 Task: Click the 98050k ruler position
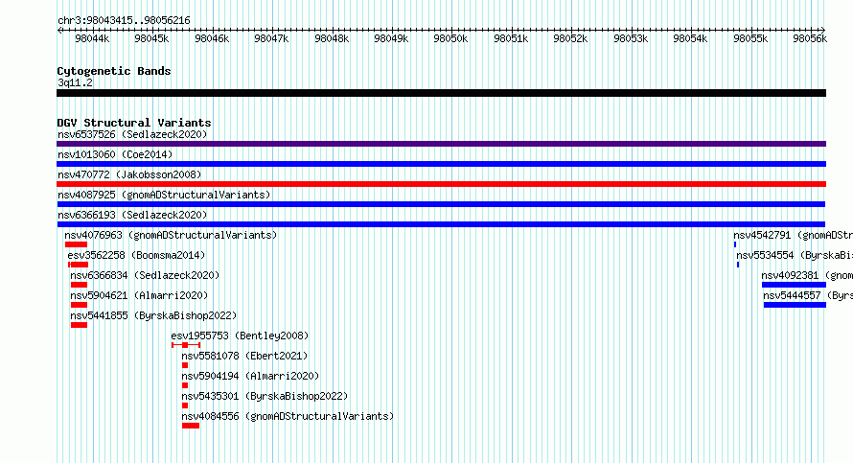click(450, 38)
